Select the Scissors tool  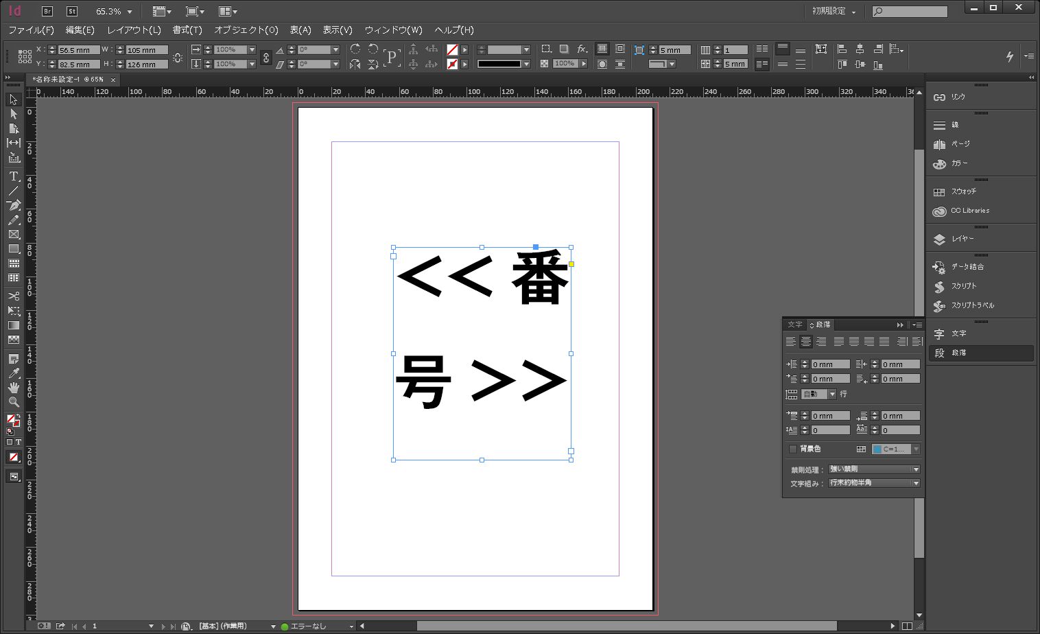13,296
